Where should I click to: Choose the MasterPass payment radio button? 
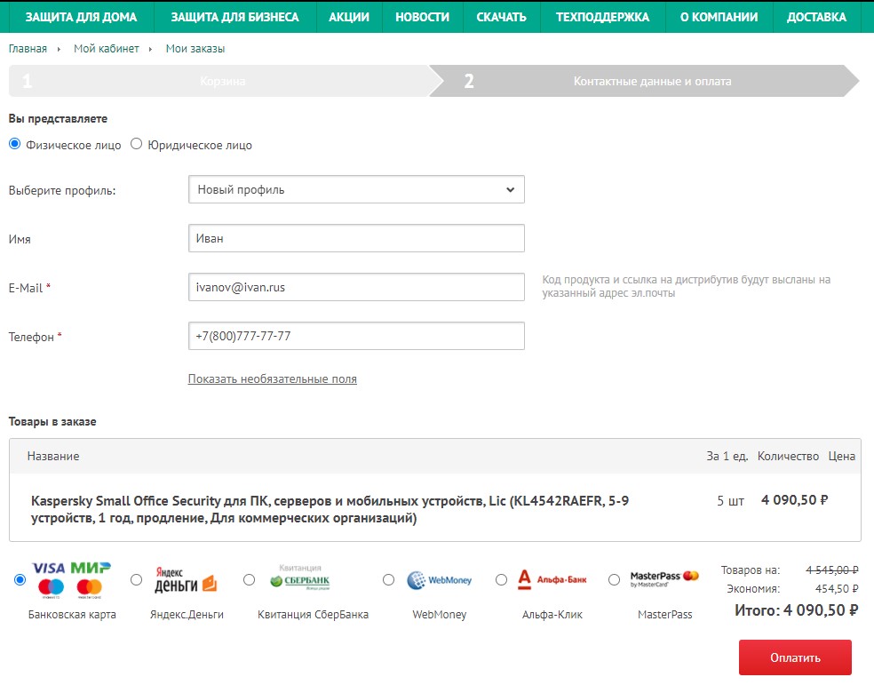coord(614,579)
